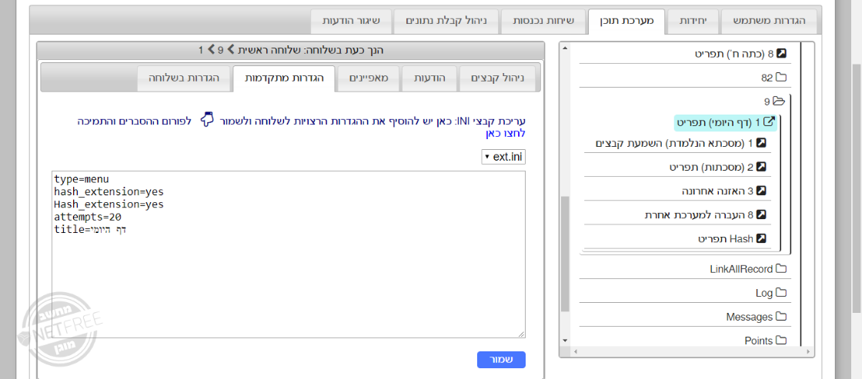The width and height of the screenshot is (862, 379).
Task: Select tree item Hash תפריט
Action: pos(732,239)
